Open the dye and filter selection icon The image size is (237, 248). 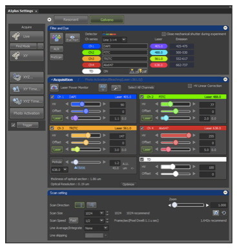[x=56, y=39]
